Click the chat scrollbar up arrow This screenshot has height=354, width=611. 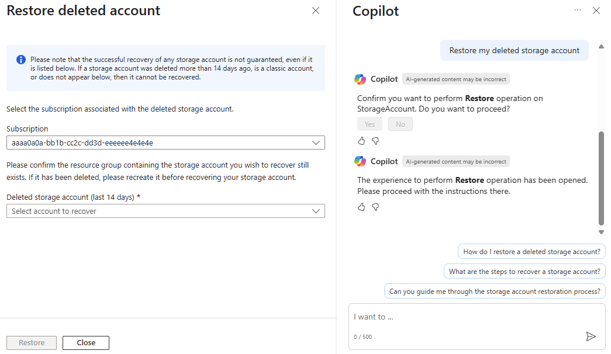click(x=601, y=47)
